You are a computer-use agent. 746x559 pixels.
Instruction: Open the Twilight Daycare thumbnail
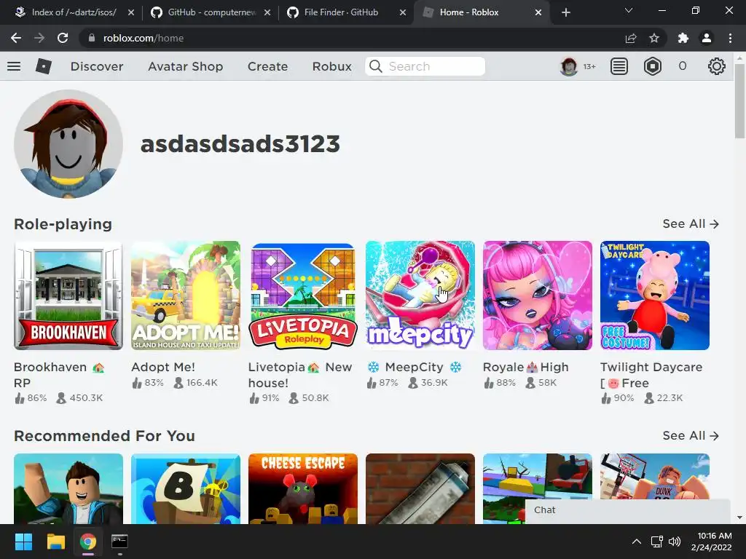[655, 296]
